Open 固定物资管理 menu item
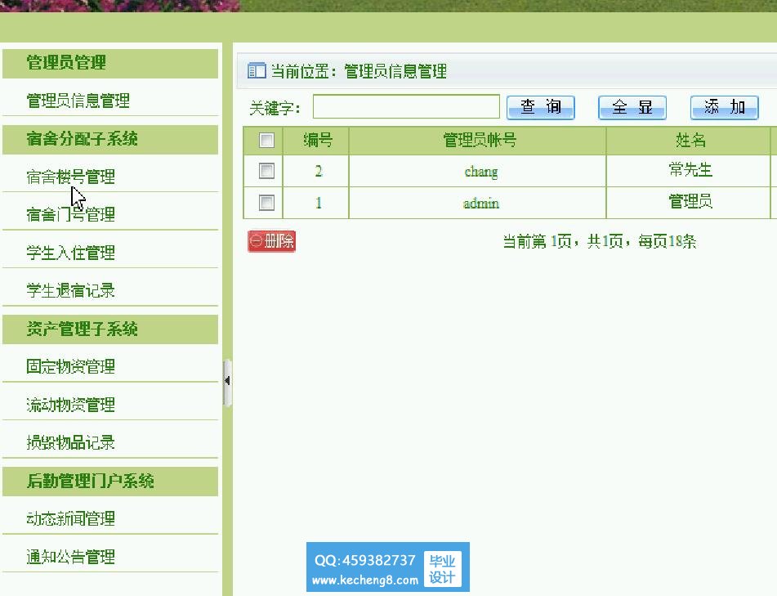 [x=70, y=367]
